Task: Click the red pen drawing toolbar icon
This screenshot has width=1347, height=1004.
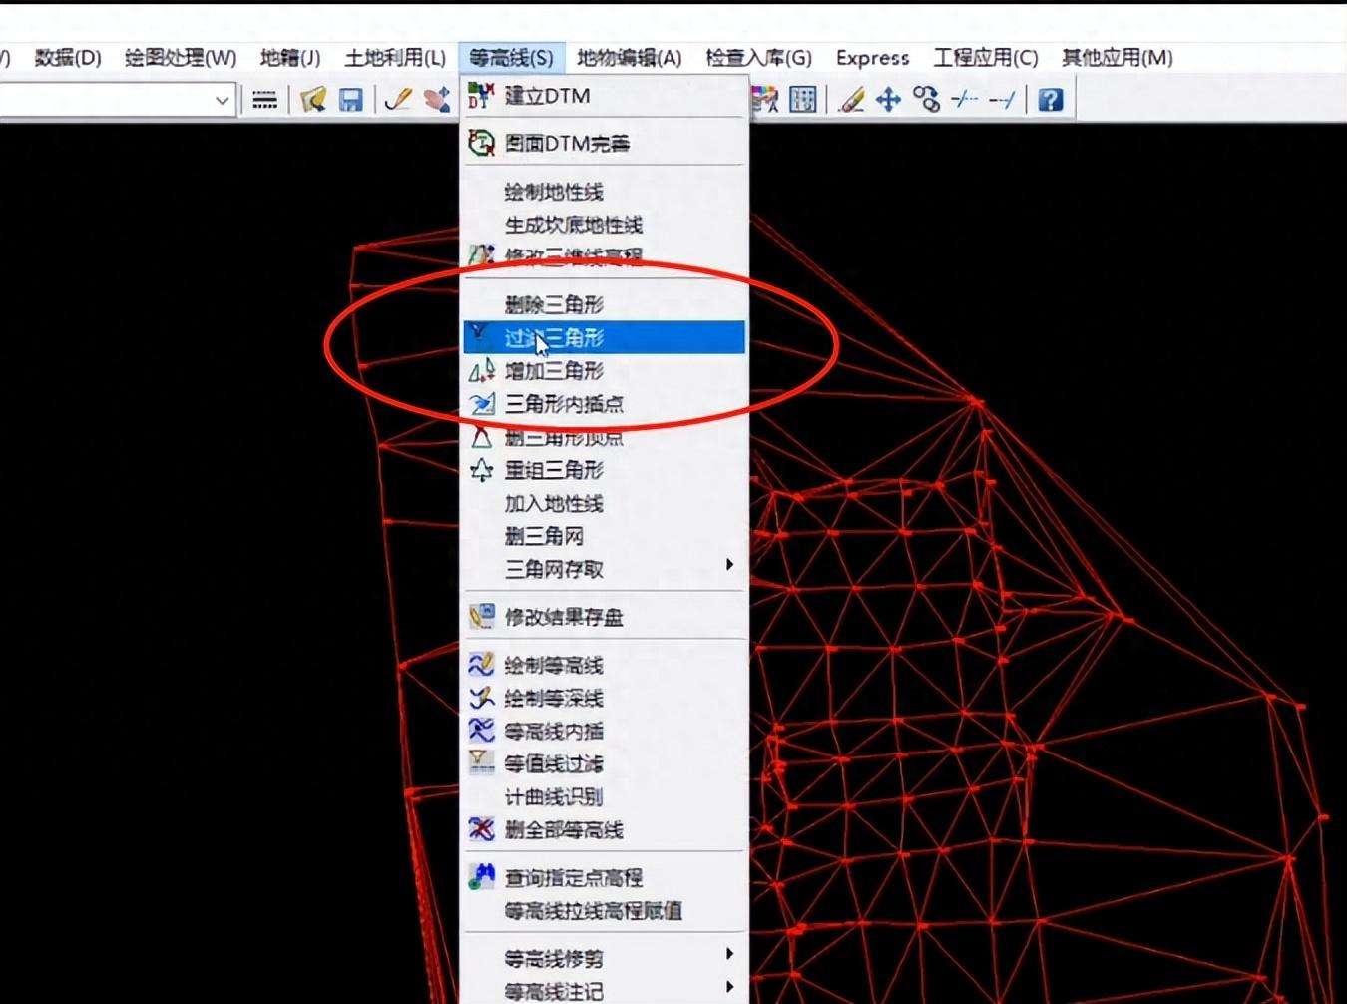Action: [394, 100]
